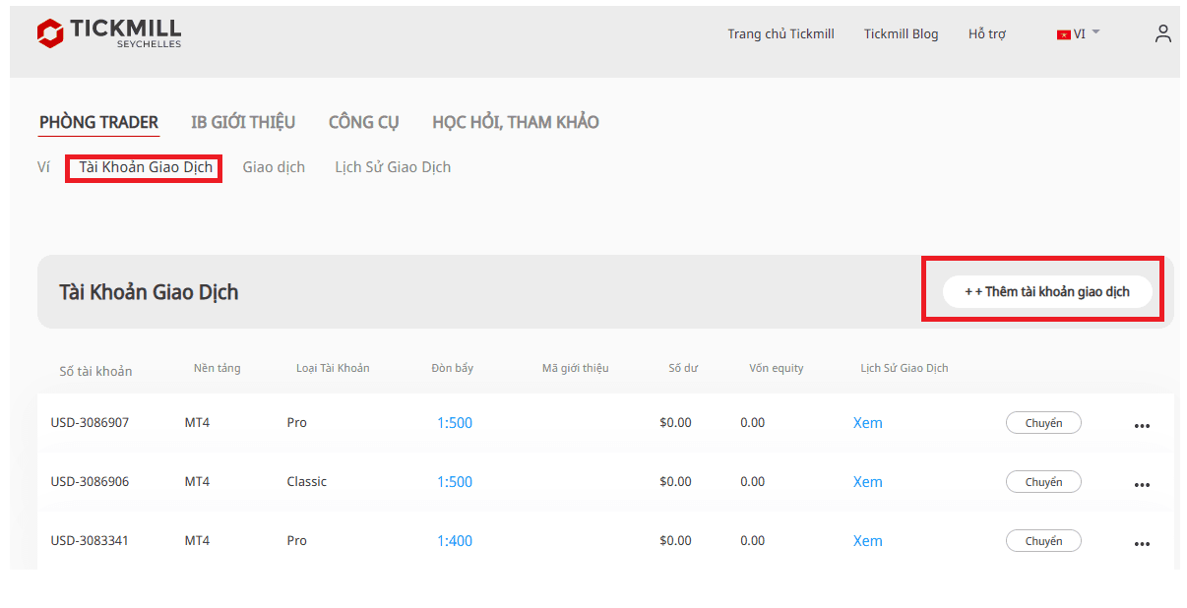
Task: View trade history Xem for USD-3083341
Action: (867, 541)
